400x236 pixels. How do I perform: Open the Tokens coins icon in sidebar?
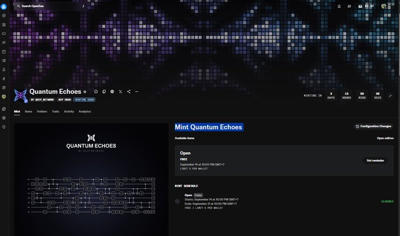coord(4,33)
